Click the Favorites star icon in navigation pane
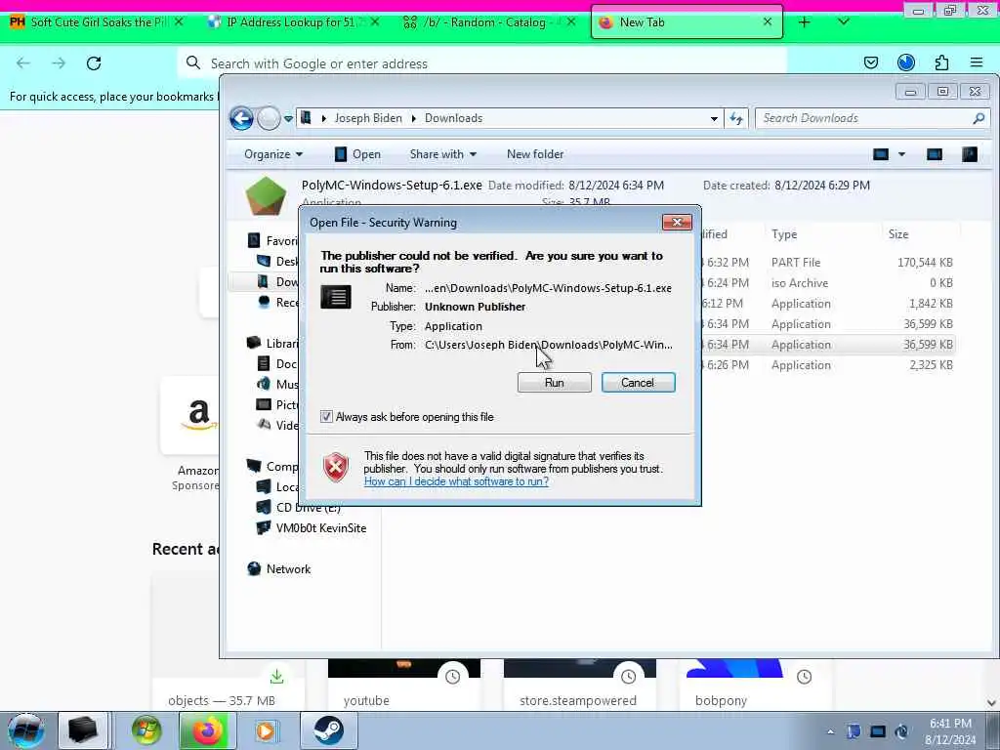 pyautogui.click(x=254, y=240)
